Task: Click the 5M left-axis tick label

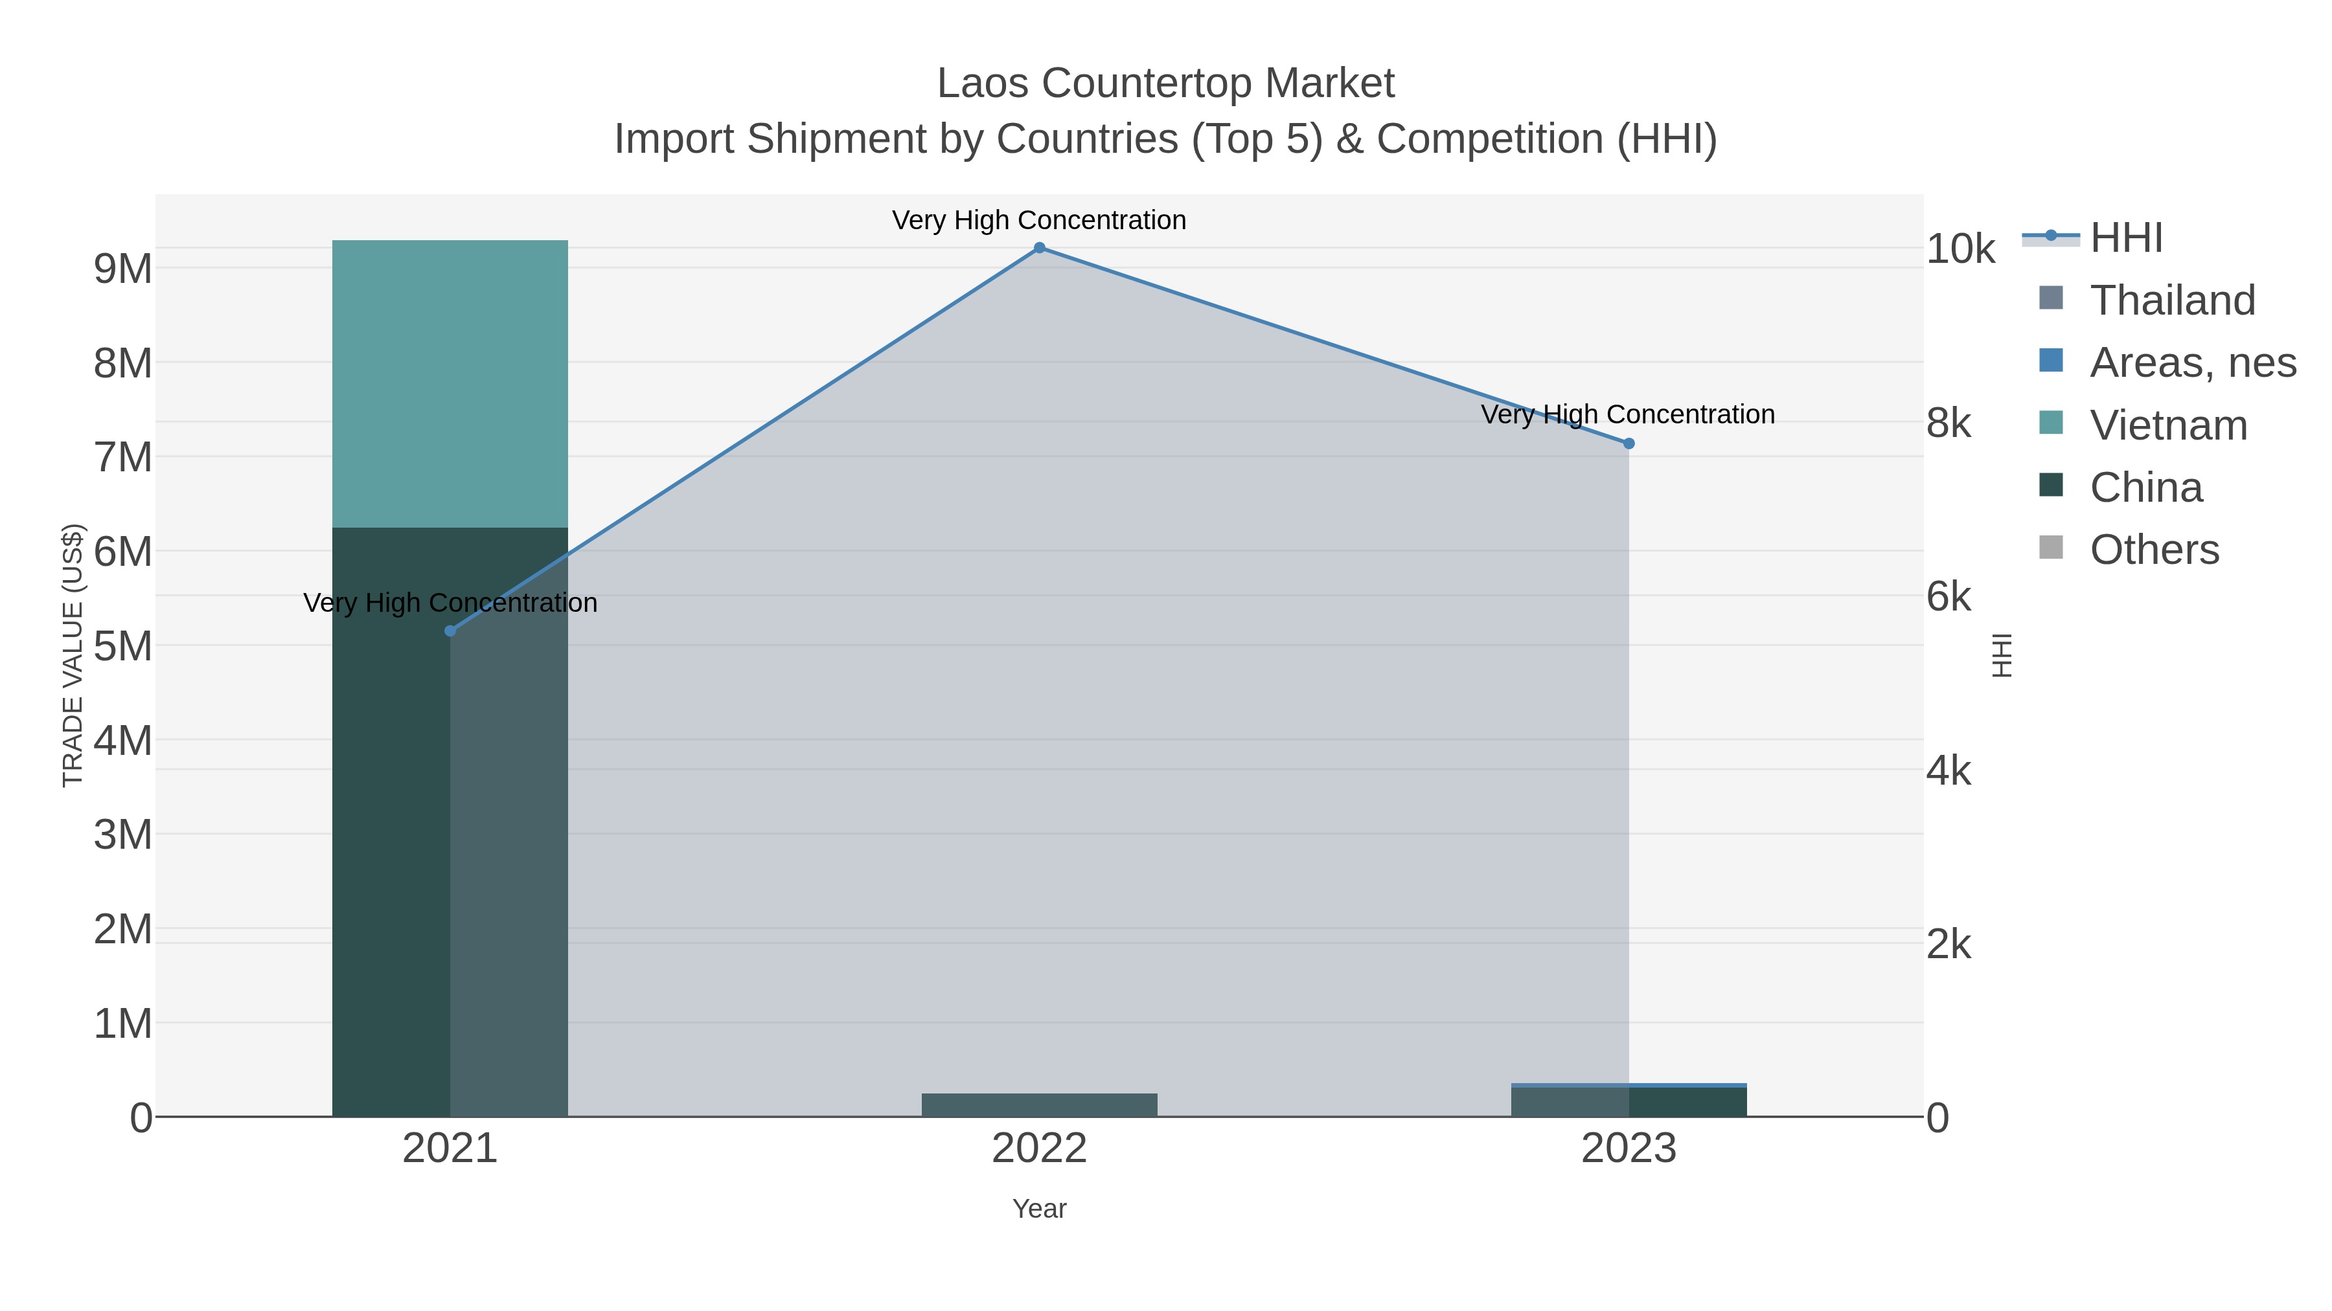Action: pos(123,646)
